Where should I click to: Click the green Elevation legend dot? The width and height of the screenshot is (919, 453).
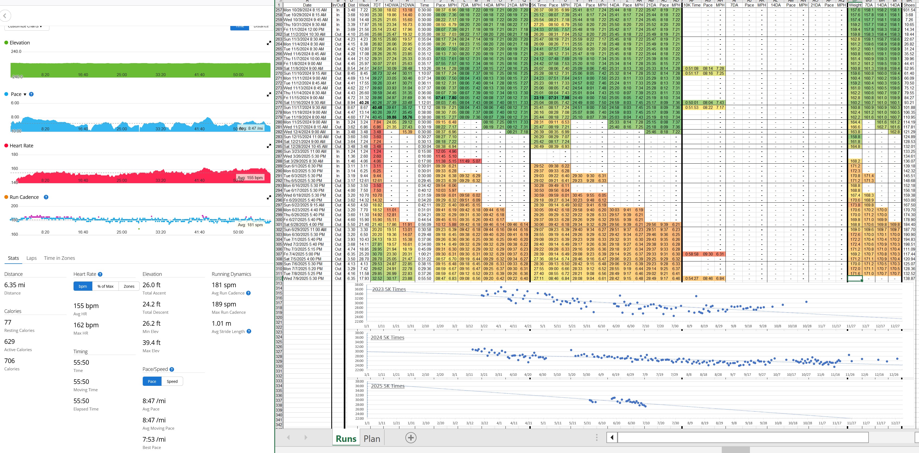(6, 43)
